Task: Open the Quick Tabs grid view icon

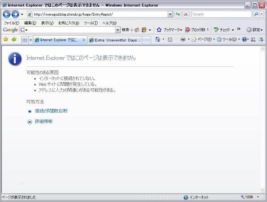Action: (x=25, y=40)
